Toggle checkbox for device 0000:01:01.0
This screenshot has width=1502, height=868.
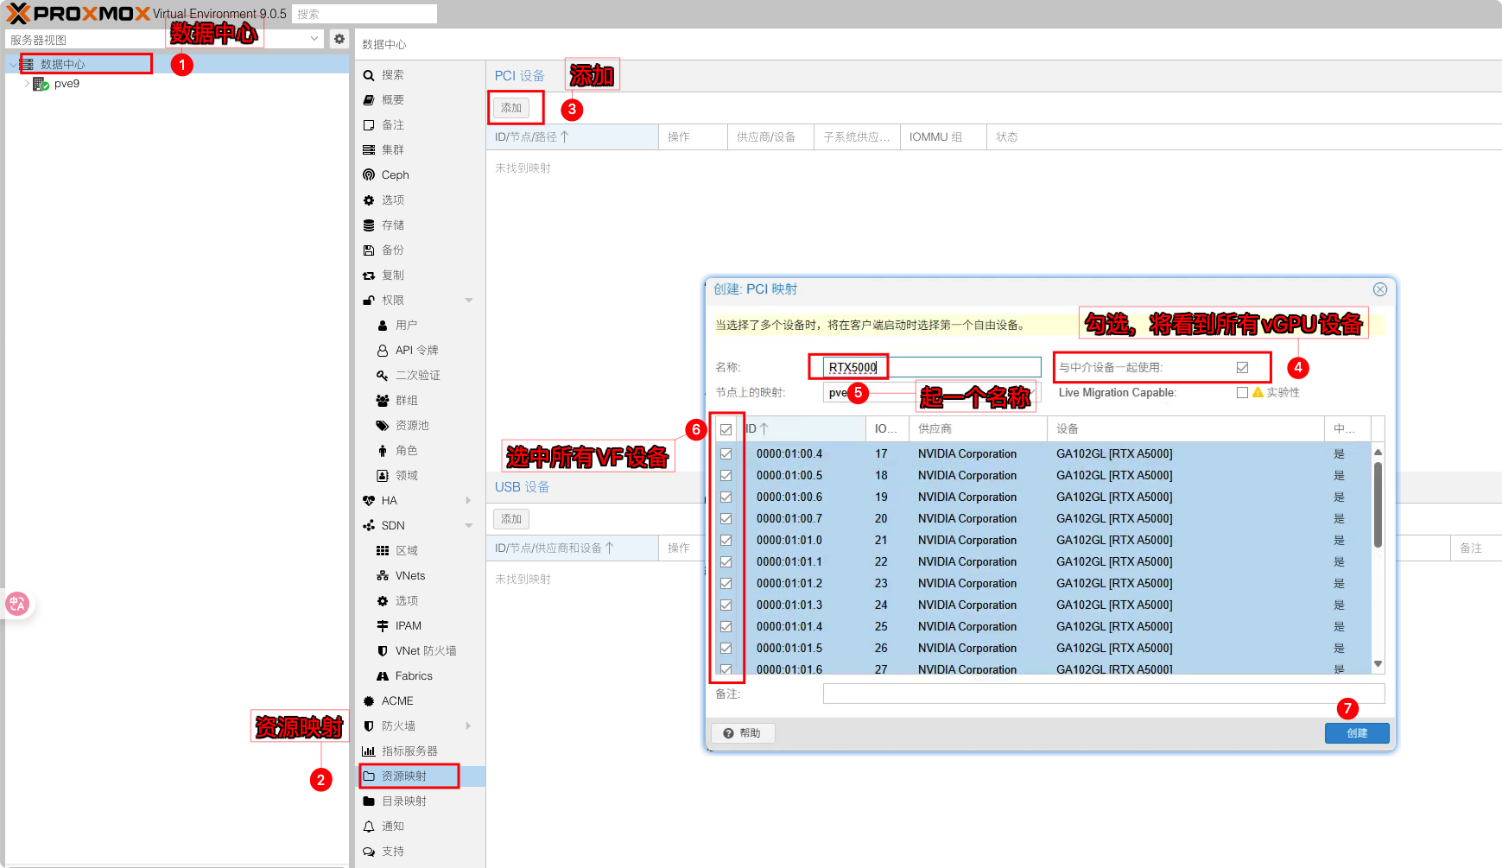726,540
